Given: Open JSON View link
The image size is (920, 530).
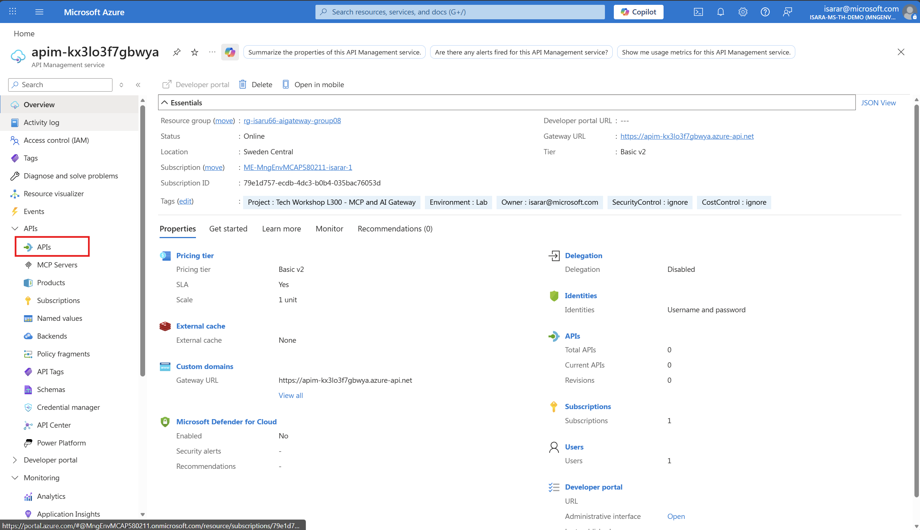Looking at the screenshot, I should pos(878,103).
